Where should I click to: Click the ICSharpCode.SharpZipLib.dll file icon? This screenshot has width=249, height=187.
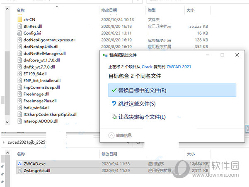tap(20, 114)
